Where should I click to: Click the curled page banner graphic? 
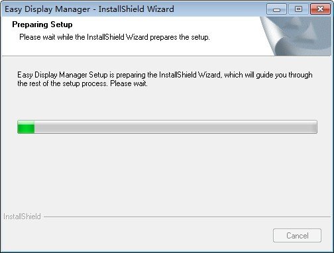pyautogui.click(x=296, y=36)
